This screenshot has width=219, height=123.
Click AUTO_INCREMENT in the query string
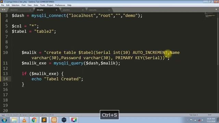150,52
